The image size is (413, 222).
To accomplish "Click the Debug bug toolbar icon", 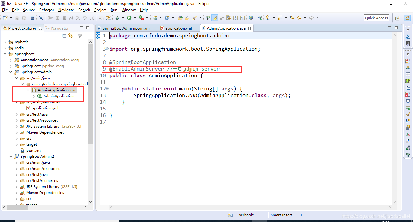I will tap(117, 18).
